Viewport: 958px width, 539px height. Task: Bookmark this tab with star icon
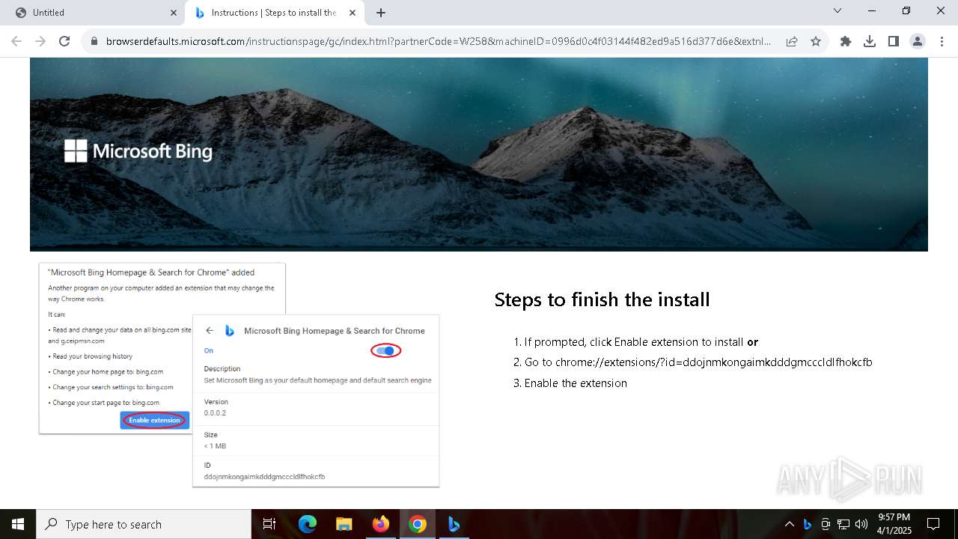816,41
